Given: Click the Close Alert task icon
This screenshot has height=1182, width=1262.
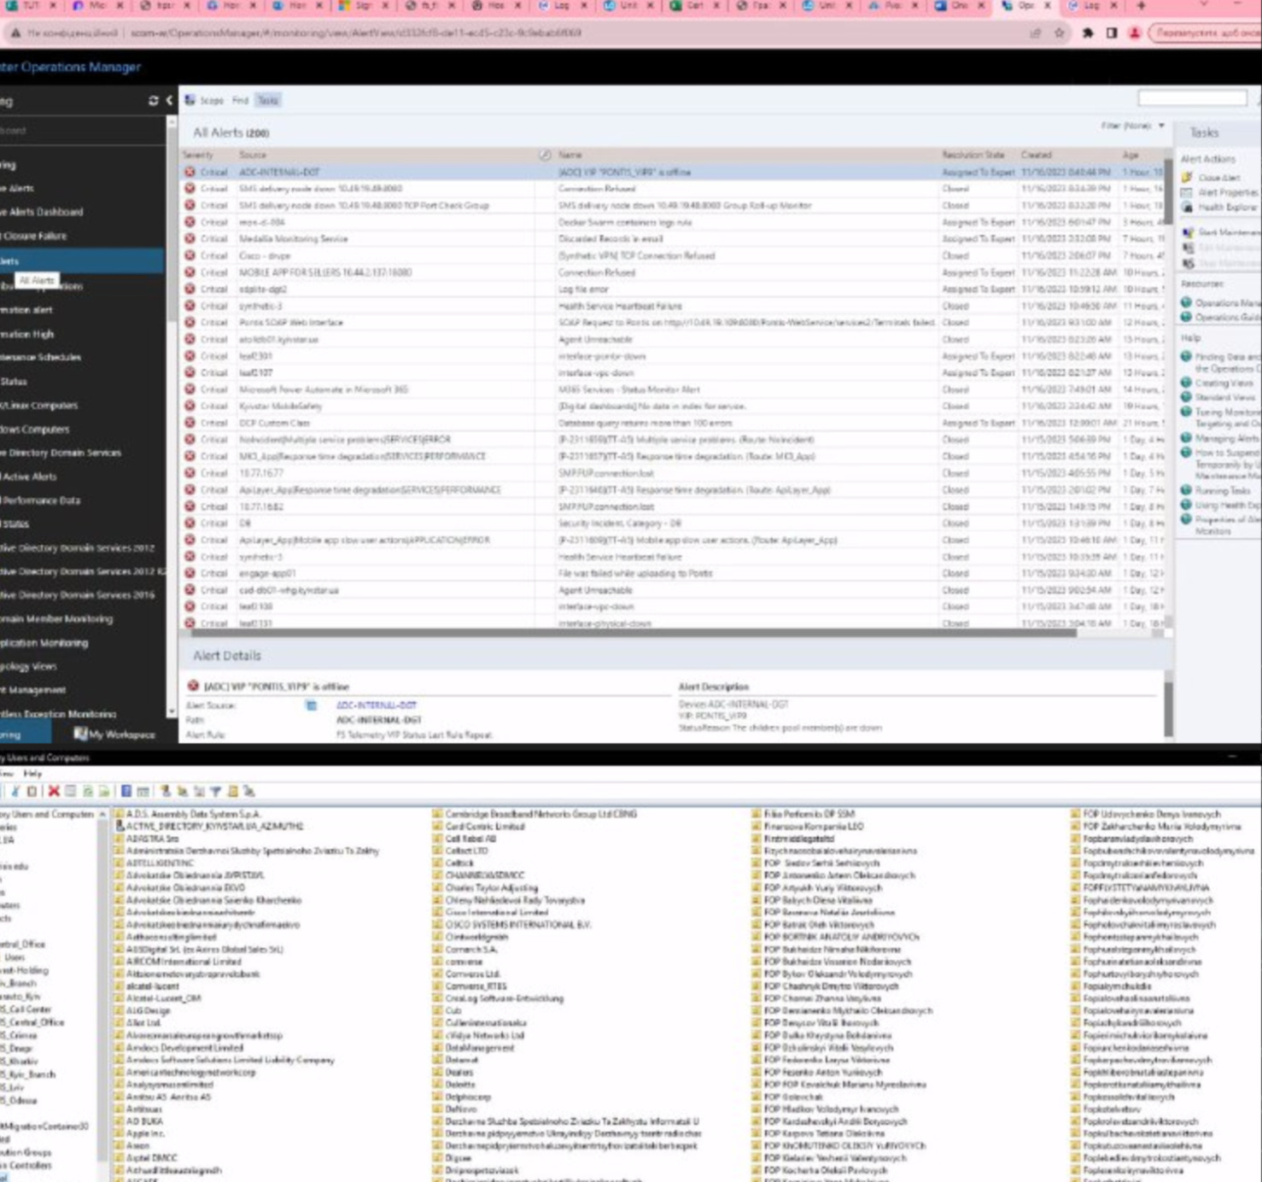Looking at the screenshot, I should click(x=1187, y=178).
